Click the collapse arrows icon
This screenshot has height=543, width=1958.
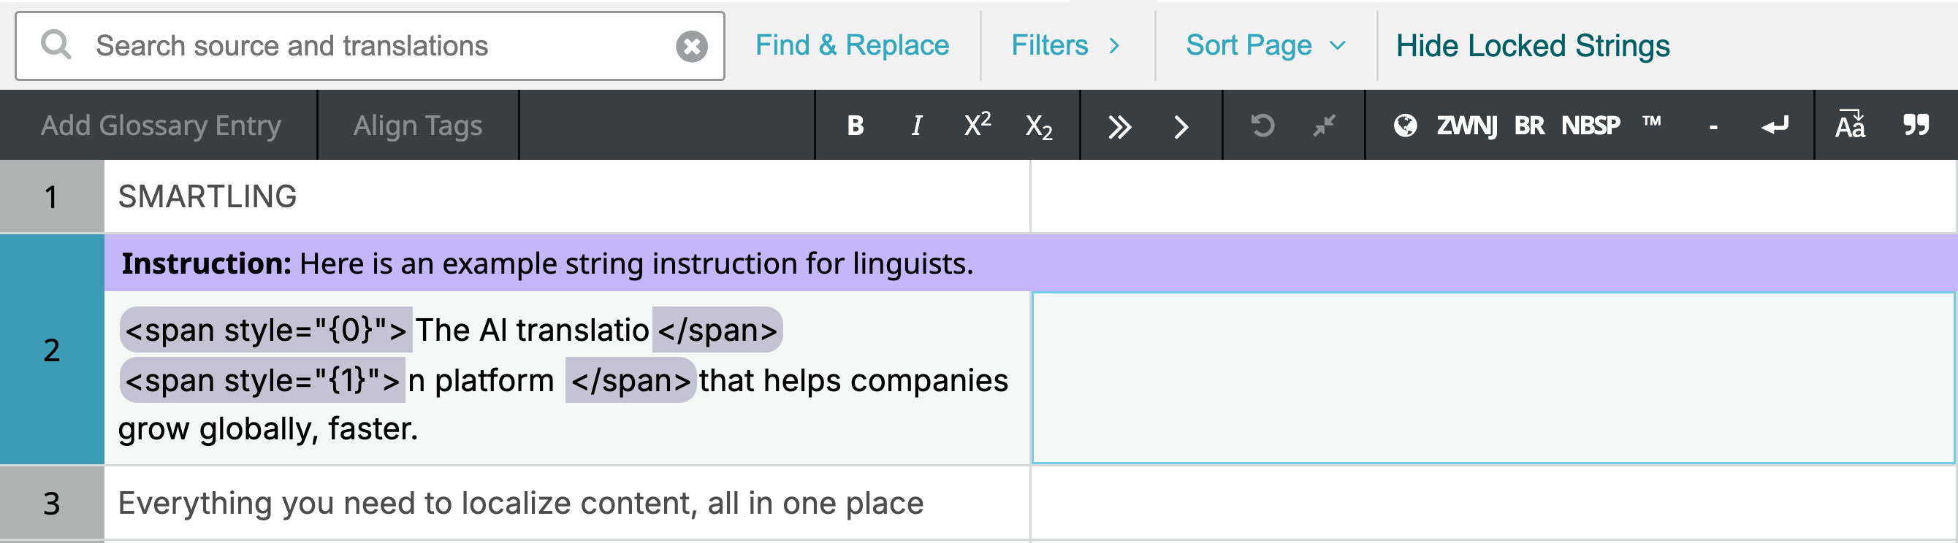[x=1324, y=126]
